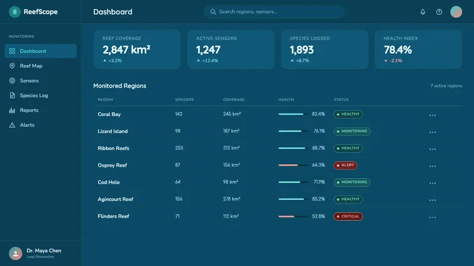Image resolution: width=474 pixels, height=266 pixels.
Task: Click the Reef Coverage up-trend arrow
Action: point(105,60)
